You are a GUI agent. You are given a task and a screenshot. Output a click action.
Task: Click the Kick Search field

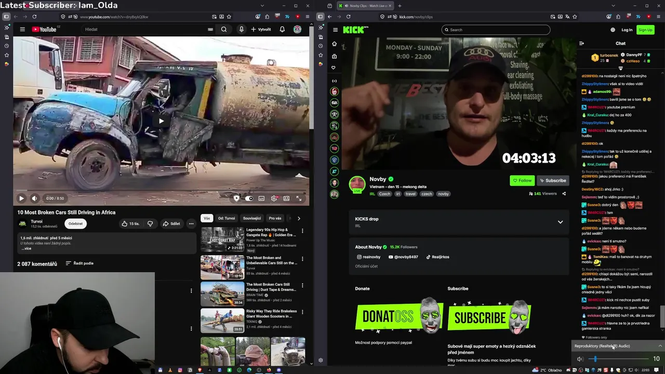[496, 30]
